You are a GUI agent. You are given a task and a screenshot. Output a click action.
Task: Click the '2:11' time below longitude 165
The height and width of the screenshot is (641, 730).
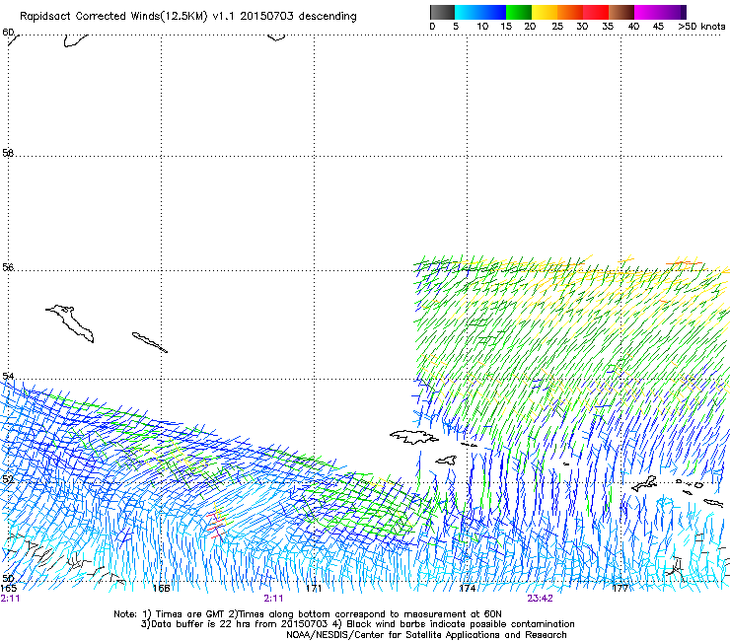(x=10, y=599)
